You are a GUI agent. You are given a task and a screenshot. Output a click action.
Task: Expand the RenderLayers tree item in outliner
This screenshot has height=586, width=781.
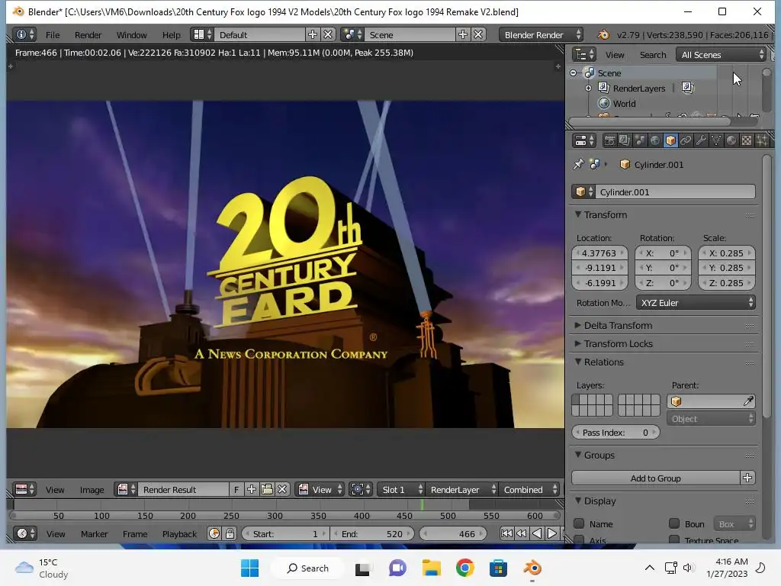tap(588, 89)
